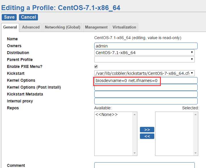The height and width of the screenshot is (168, 206).
Task: Click the Selected repos list box
Action: tap(177, 134)
